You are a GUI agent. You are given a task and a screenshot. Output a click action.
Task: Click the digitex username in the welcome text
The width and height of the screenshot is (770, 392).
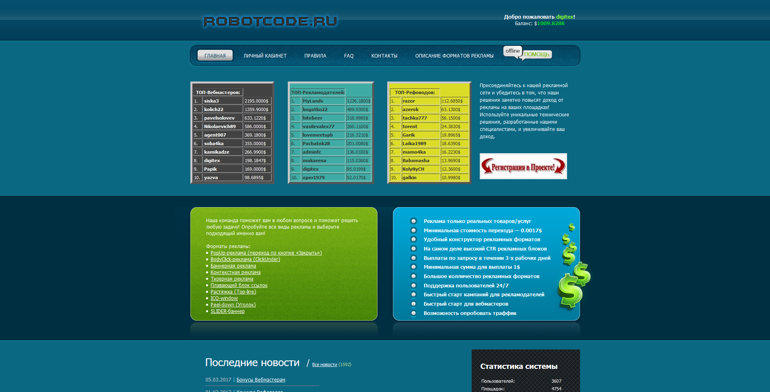click(564, 17)
